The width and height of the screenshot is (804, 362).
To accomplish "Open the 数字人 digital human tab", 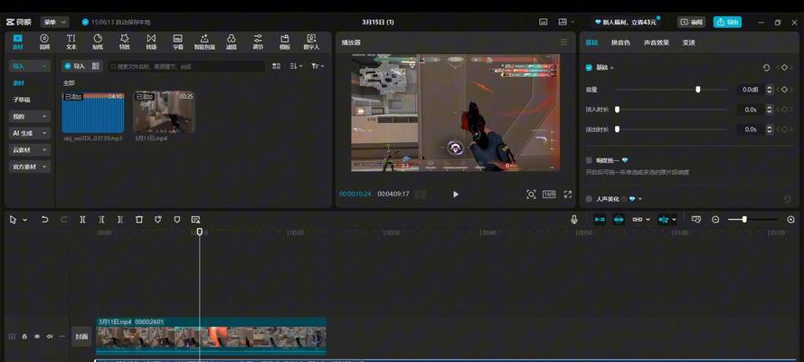I will 311,42.
